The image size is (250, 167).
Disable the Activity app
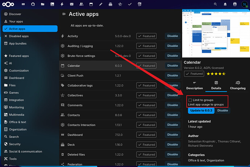(172, 36)
